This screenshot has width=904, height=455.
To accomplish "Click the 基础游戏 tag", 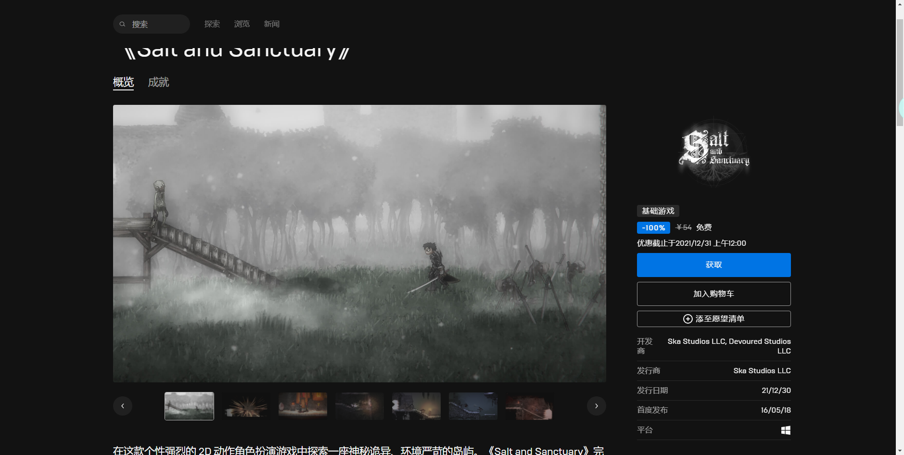I will pyautogui.click(x=658, y=211).
